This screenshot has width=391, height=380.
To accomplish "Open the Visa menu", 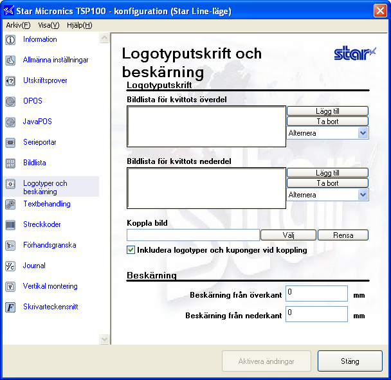I will pyautogui.click(x=49, y=25).
